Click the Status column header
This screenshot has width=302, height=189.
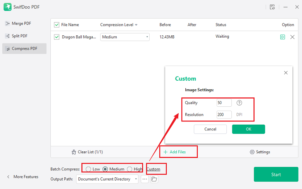(221, 25)
